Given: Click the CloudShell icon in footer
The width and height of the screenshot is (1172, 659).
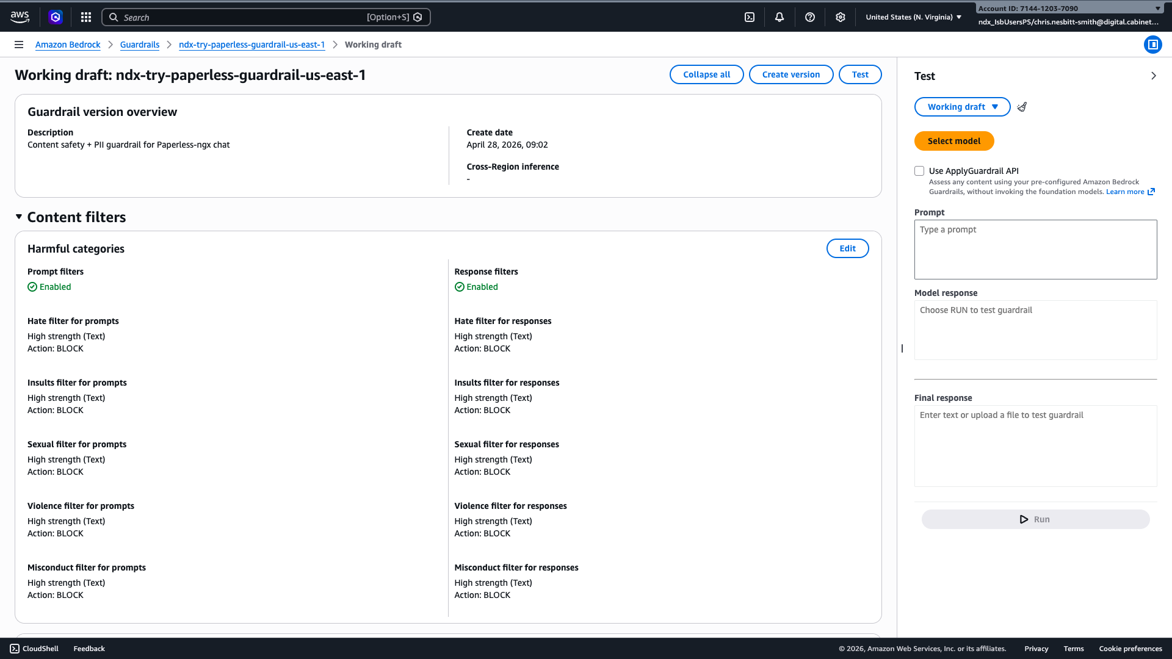Looking at the screenshot, I should point(15,649).
